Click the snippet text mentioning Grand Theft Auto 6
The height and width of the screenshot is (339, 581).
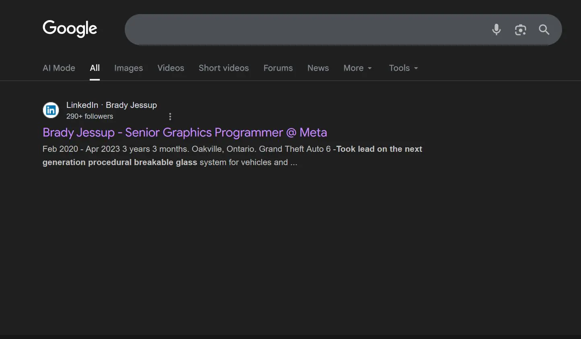[232, 156]
